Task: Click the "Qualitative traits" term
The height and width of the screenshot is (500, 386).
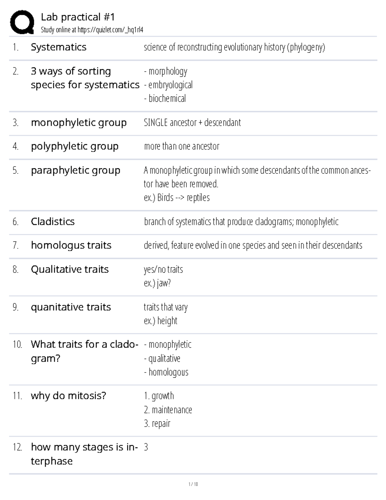Action: pos(70,269)
